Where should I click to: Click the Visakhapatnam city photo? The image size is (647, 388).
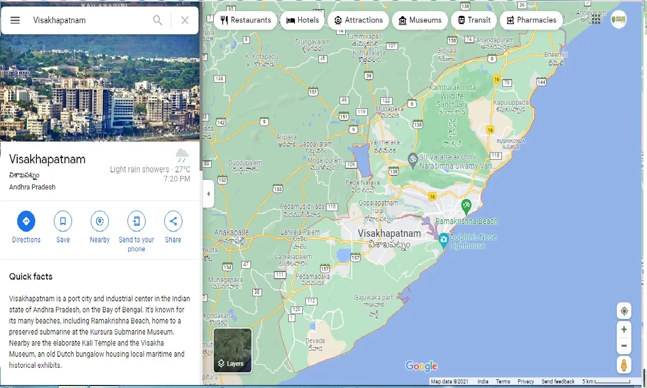[100, 89]
